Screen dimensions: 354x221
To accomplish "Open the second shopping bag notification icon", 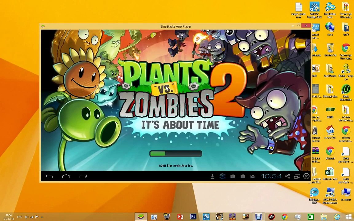I will tap(243, 176).
